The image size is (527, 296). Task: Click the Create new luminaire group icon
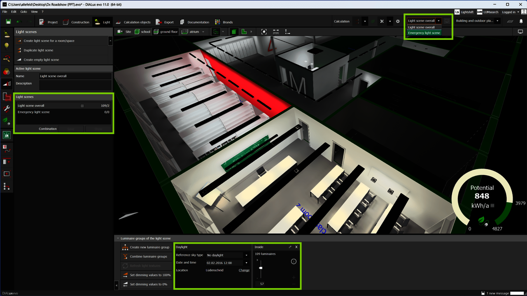tap(125, 247)
